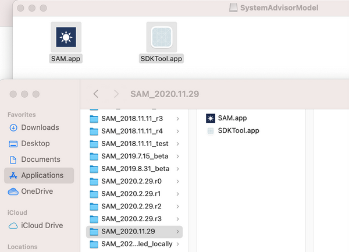Image resolution: width=349 pixels, height=252 pixels.
Task: Open the large SAM.app sun icon
Action: coord(66,37)
